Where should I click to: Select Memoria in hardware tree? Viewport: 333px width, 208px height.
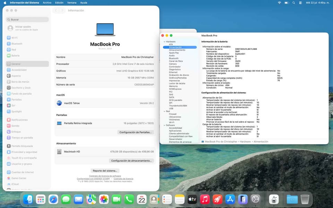(x=173, y=86)
